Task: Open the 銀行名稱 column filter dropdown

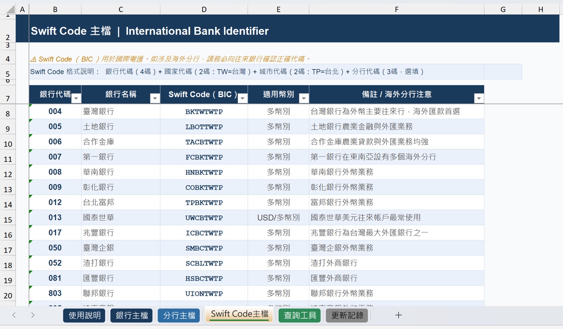Action: pyautogui.click(x=155, y=98)
